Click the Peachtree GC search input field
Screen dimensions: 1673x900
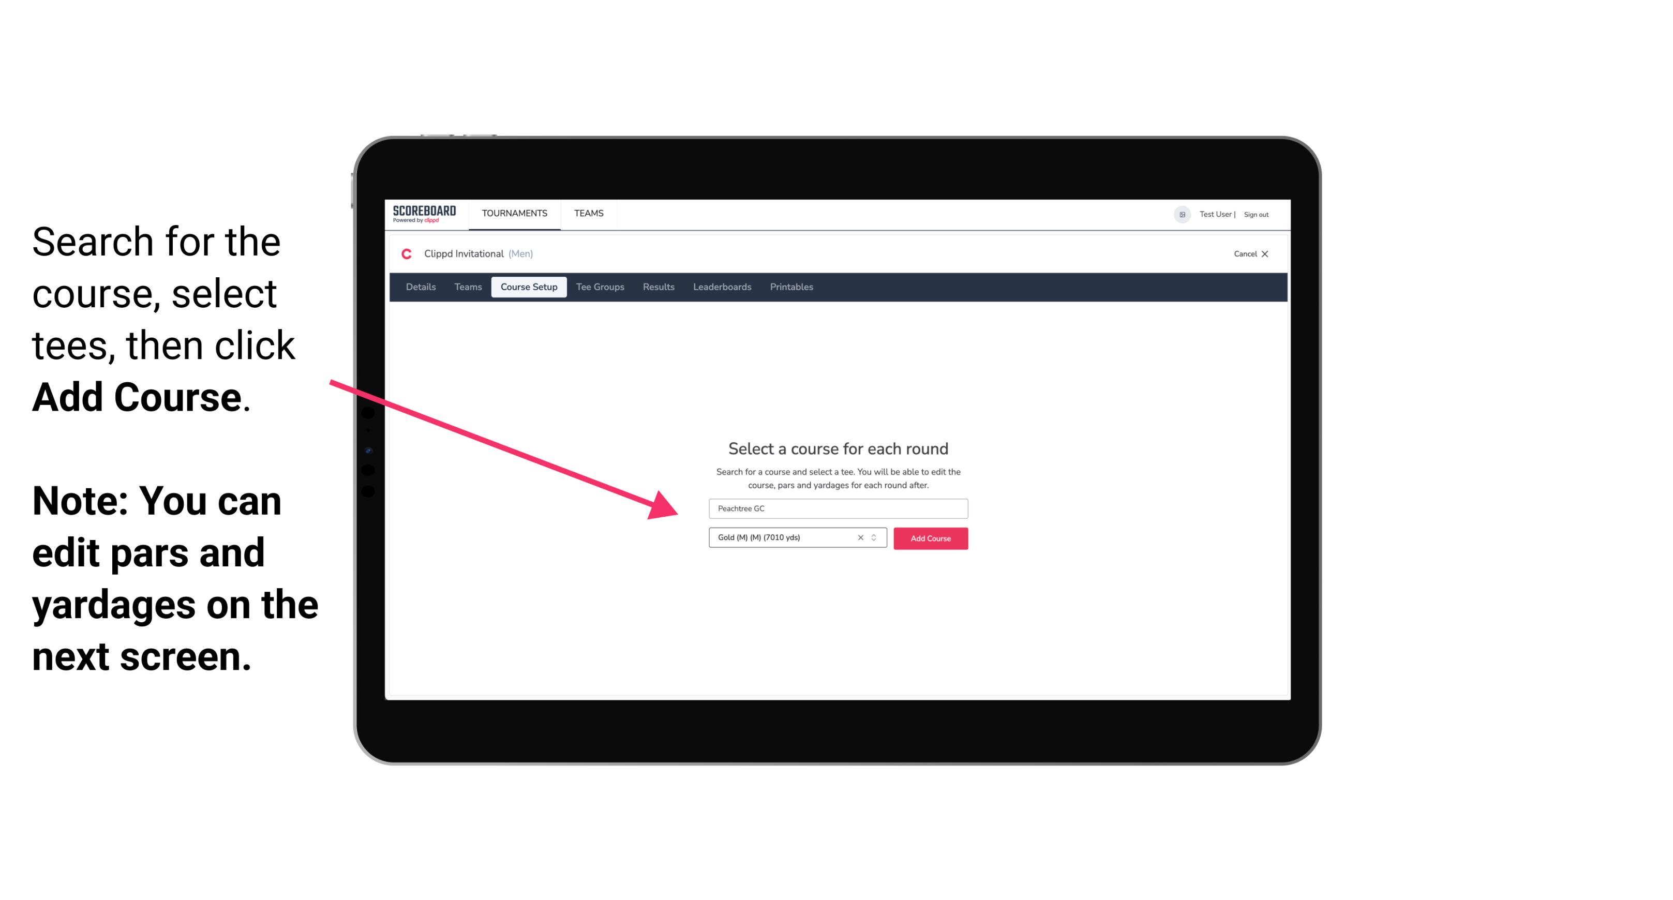point(838,507)
